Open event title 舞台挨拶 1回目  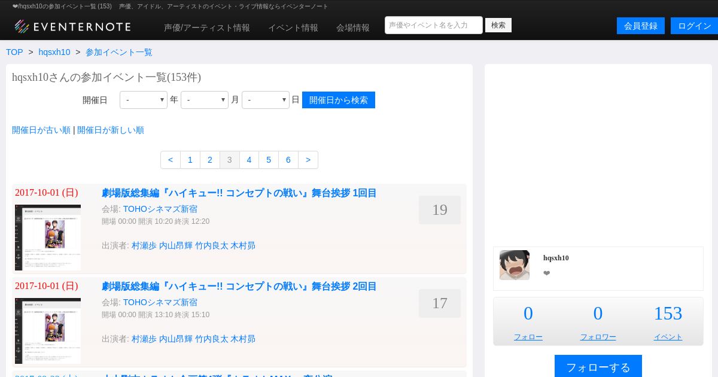click(x=239, y=193)
